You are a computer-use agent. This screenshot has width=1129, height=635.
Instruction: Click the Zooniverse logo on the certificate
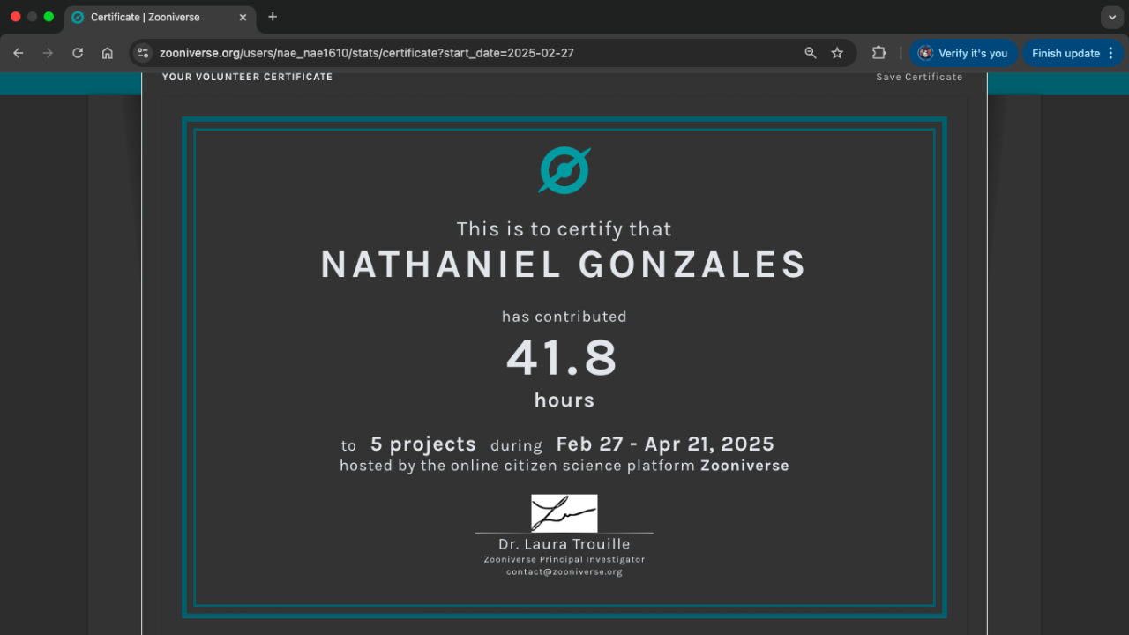pyautogui.click(x=564, y=170)
